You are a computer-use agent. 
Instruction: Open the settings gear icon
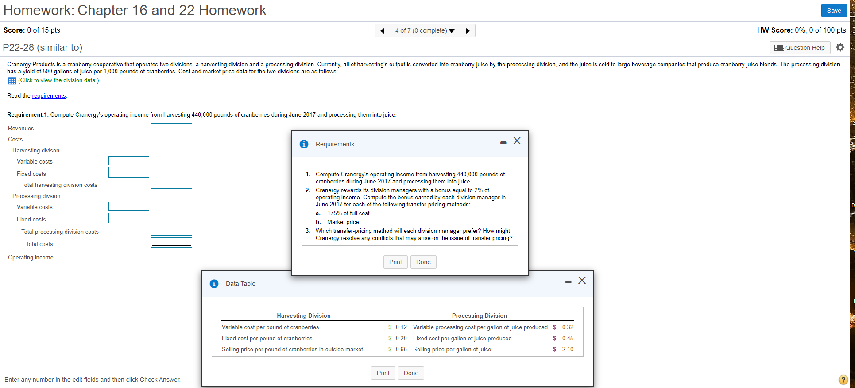[840, 47]
